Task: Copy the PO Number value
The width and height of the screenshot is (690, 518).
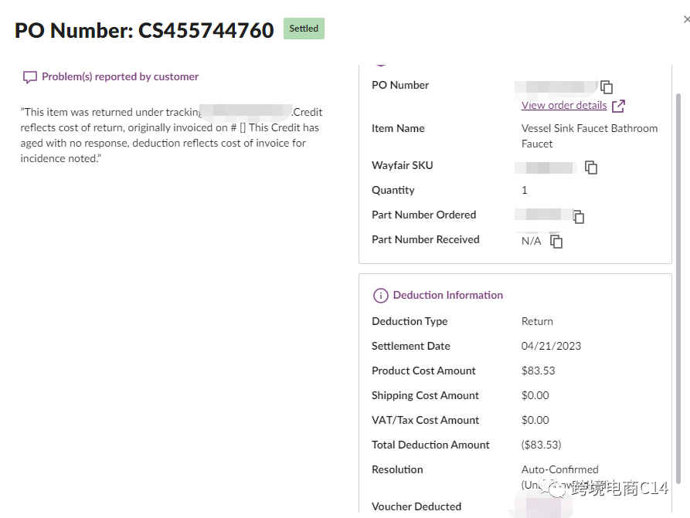Action: pyautogui.click(x=607, y=87)
